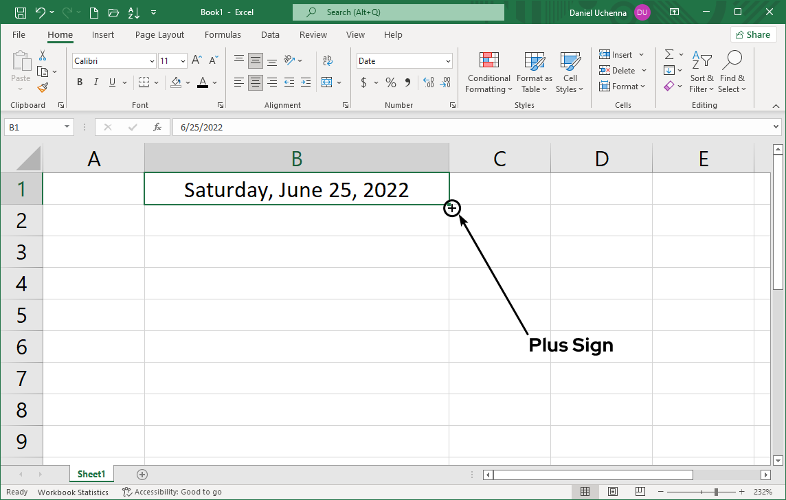Click the Share button

click(753, 35)
